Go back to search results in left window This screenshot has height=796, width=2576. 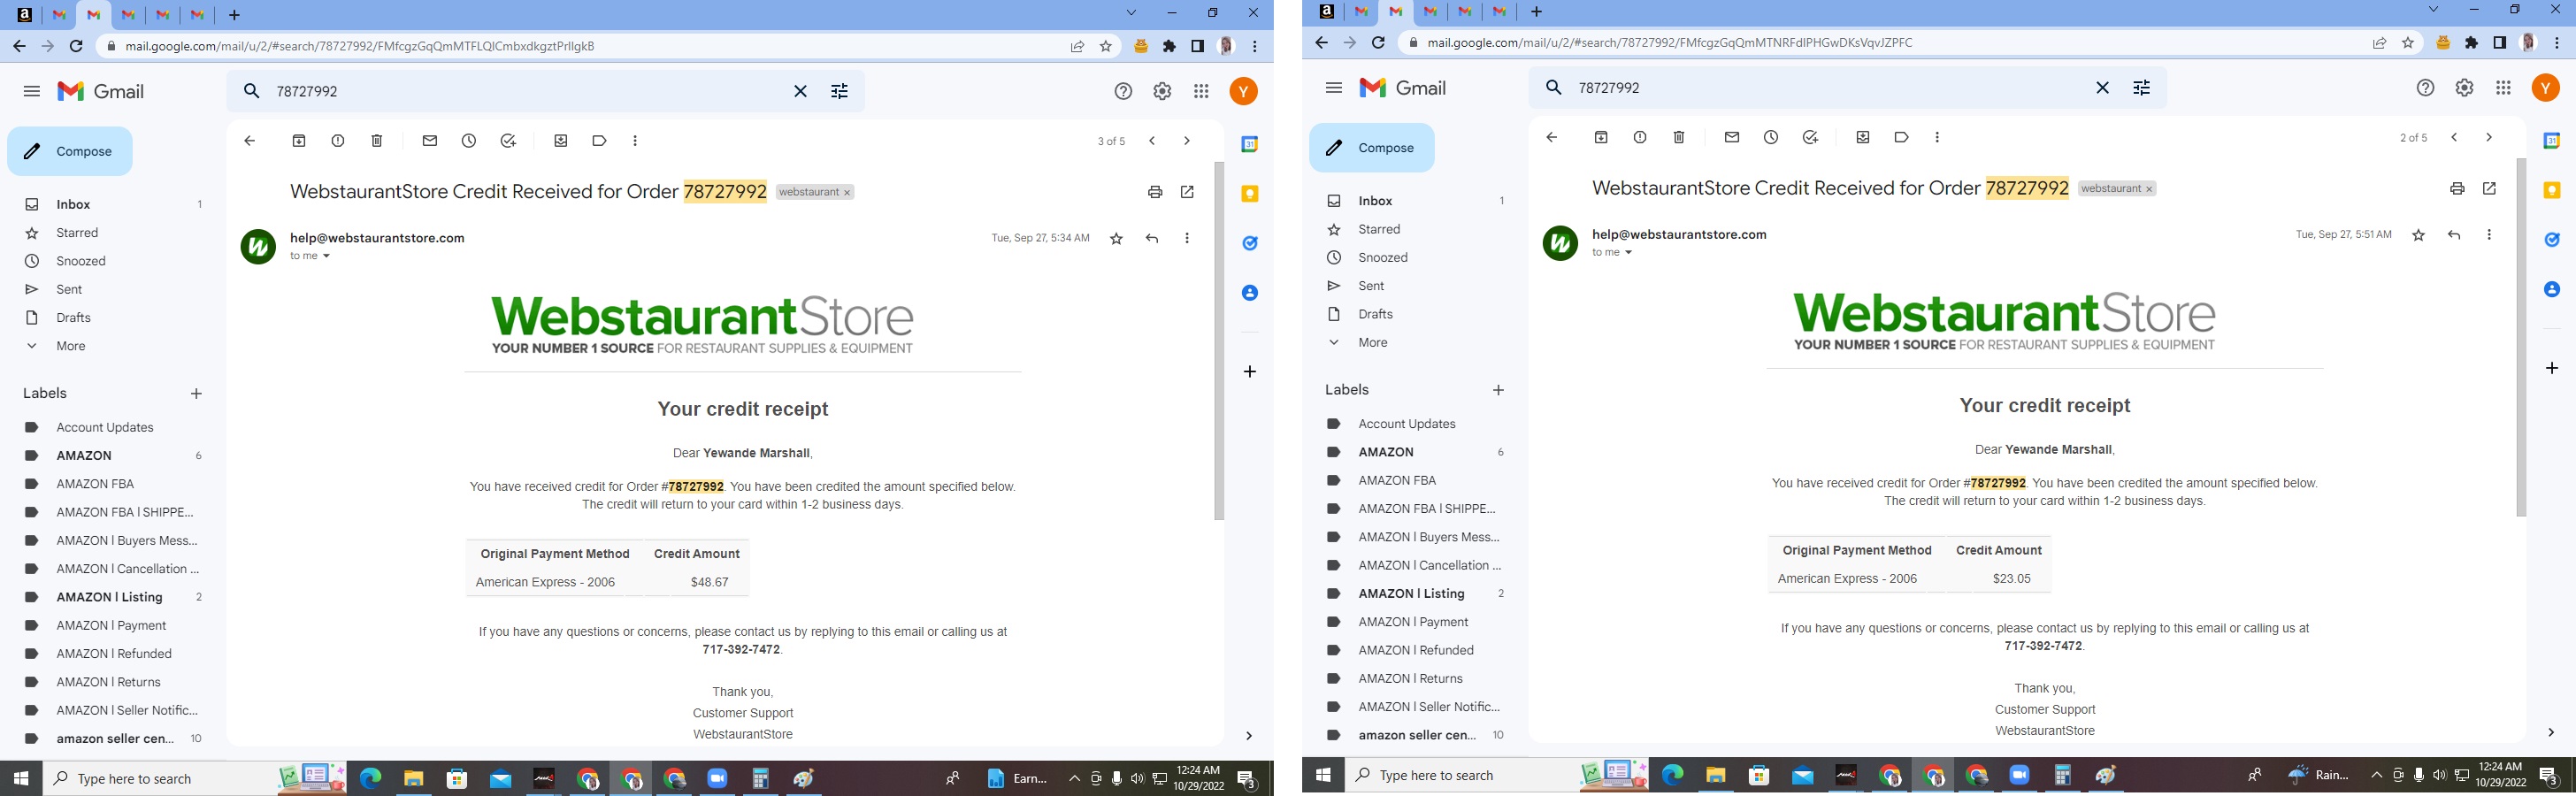click(x=250, y=141)
